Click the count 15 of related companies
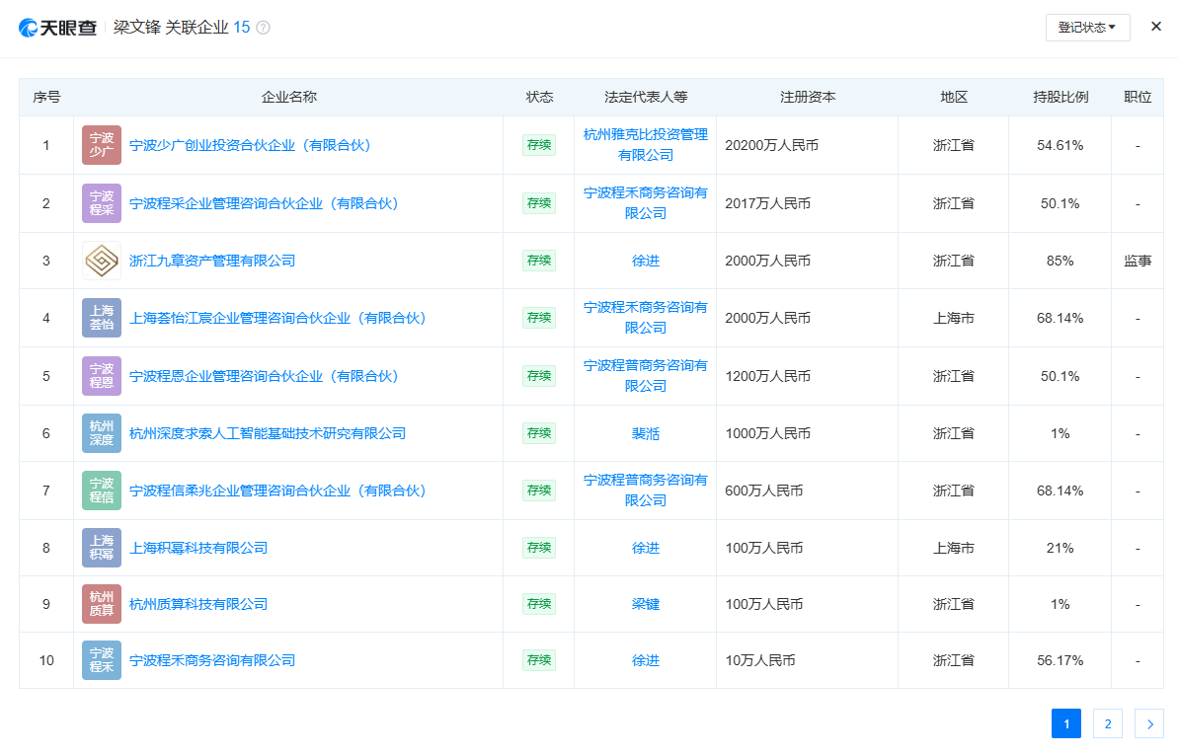 [241, 28]
